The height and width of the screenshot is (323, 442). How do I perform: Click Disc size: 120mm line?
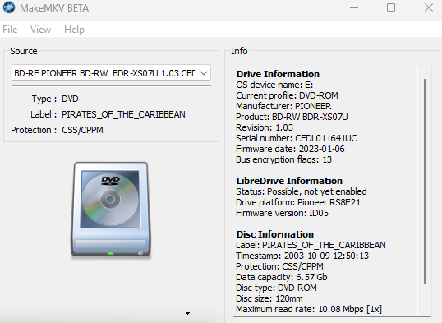click(269, 298)
